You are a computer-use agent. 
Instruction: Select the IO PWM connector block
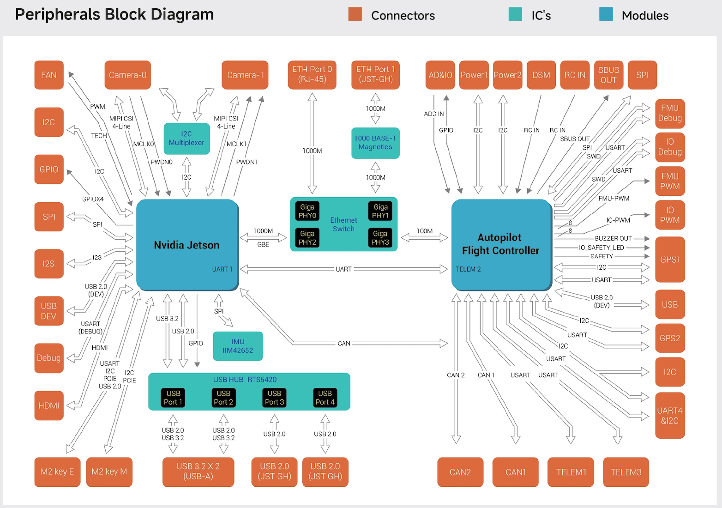(x=670, y=215)
